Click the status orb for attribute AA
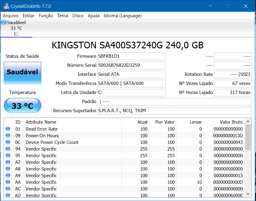Image resolution: width=256 pixels, height=201 pixels. [x=8, y=182]
